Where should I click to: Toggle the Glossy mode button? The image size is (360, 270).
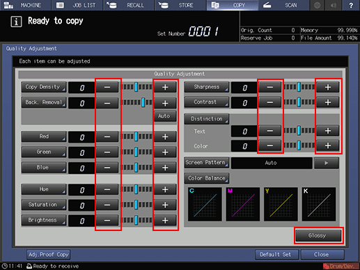pos(318,235)
